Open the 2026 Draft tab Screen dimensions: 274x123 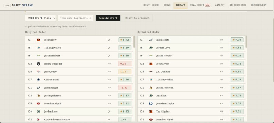pos(200,5)
